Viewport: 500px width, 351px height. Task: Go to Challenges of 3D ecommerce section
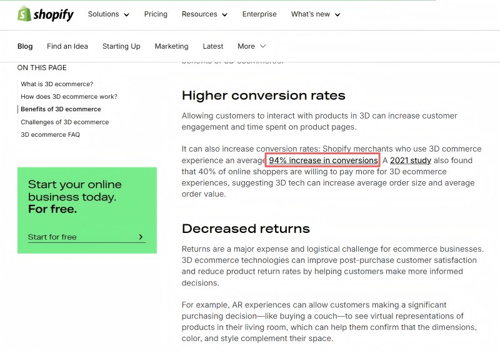(64, 122)
